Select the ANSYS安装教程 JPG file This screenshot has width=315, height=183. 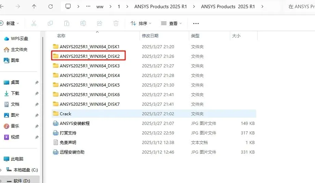tap(71, 123)
